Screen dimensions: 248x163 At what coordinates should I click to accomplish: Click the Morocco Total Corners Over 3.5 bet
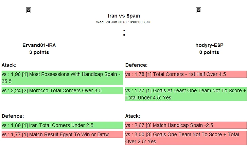(x=62, y=91)
